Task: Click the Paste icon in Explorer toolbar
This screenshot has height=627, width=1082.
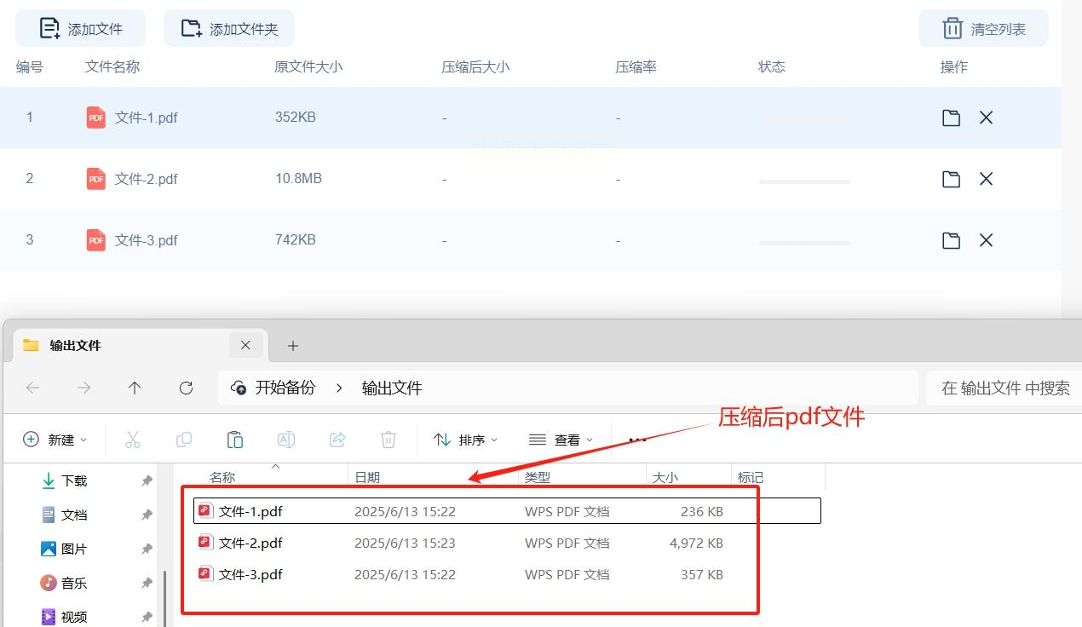Action: [234, 440]
